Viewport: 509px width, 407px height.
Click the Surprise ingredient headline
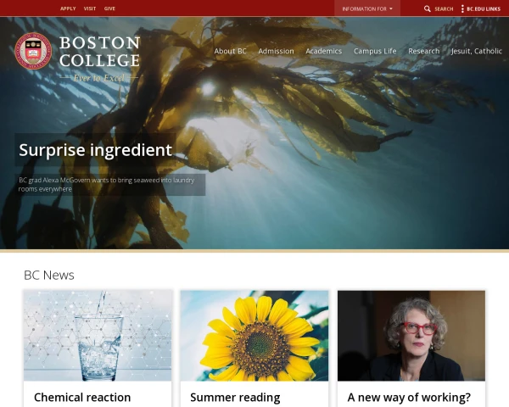95,150
